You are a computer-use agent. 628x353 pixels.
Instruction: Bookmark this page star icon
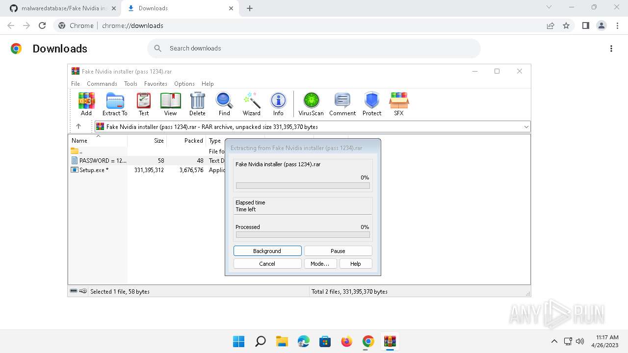pos(566,25)
